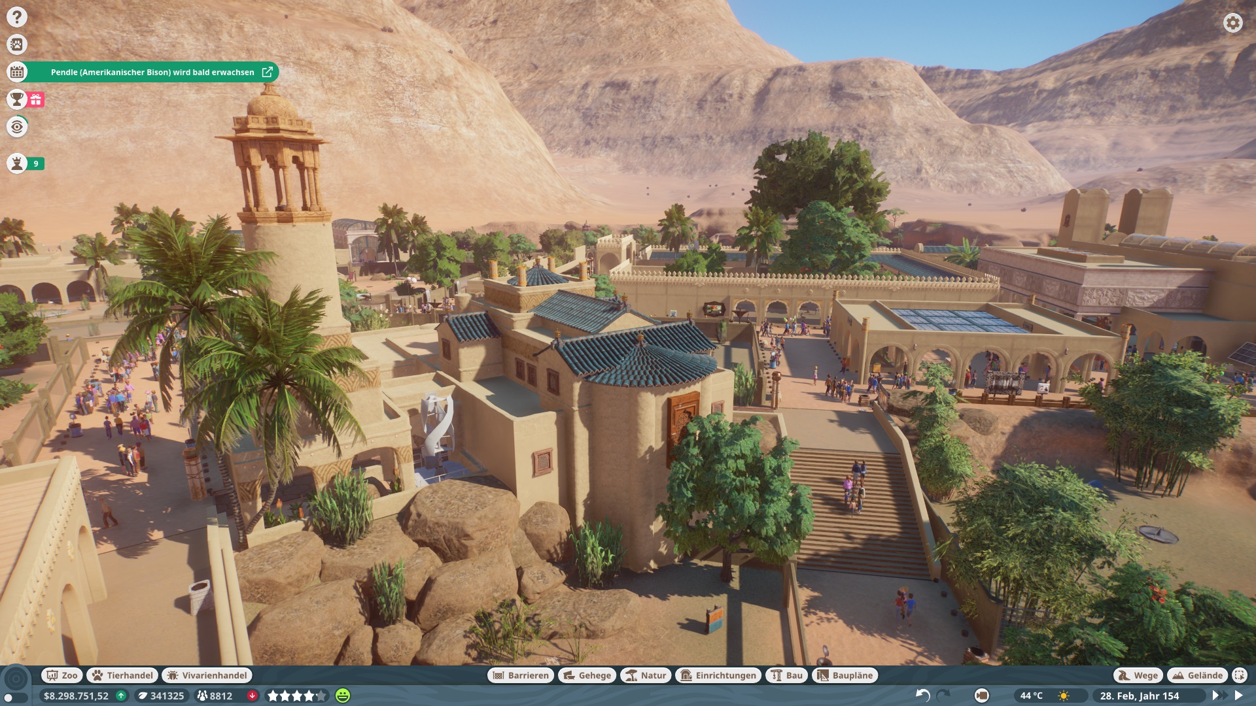Screen dimensions: 1256x706
Task: Select the Natur build tab
Action: point(646,675)
